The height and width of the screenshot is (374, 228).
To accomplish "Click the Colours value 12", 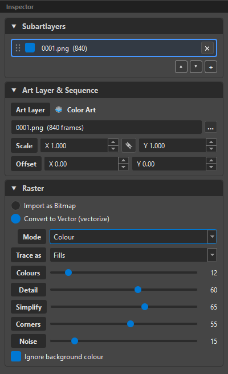I will [214, 273].
